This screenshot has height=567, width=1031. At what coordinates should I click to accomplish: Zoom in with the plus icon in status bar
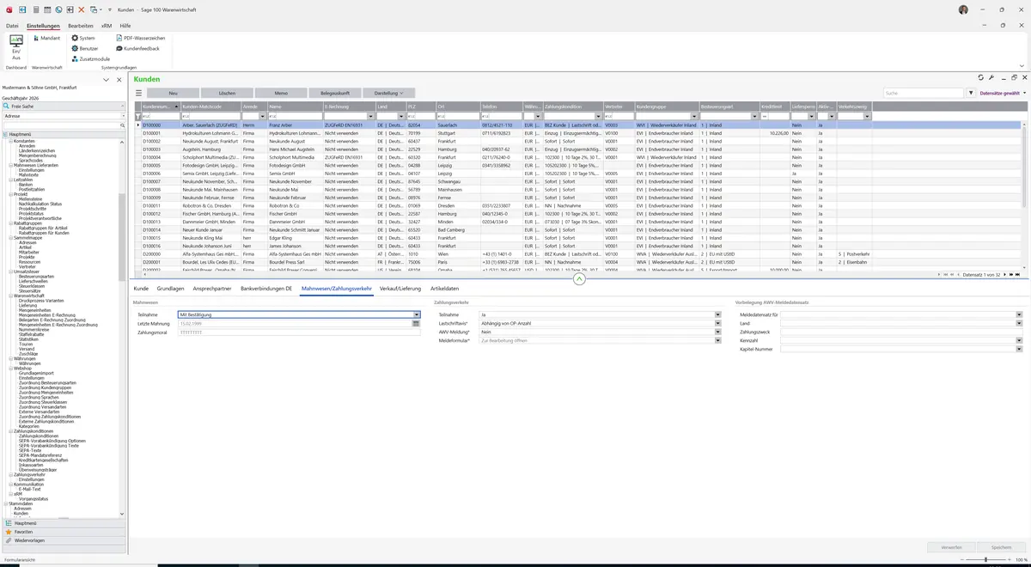(x=1010, y=559)
